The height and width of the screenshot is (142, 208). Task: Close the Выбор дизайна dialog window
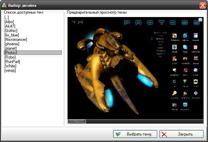[x=203, y=5]
